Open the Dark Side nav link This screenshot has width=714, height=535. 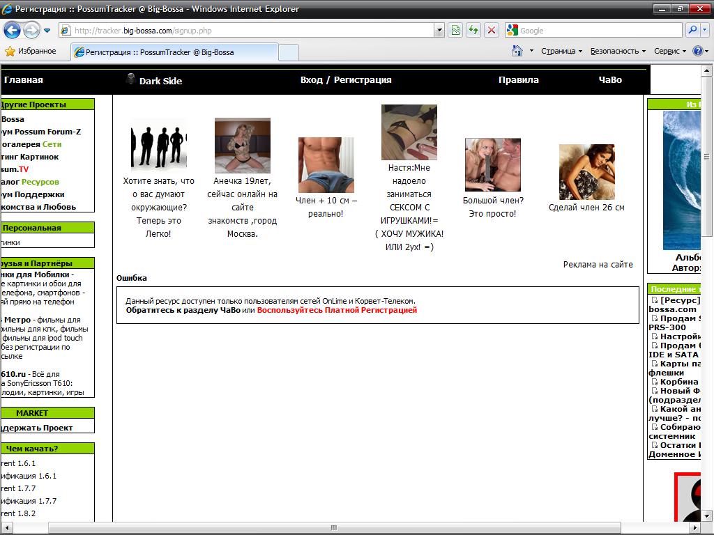pos(161,81)
